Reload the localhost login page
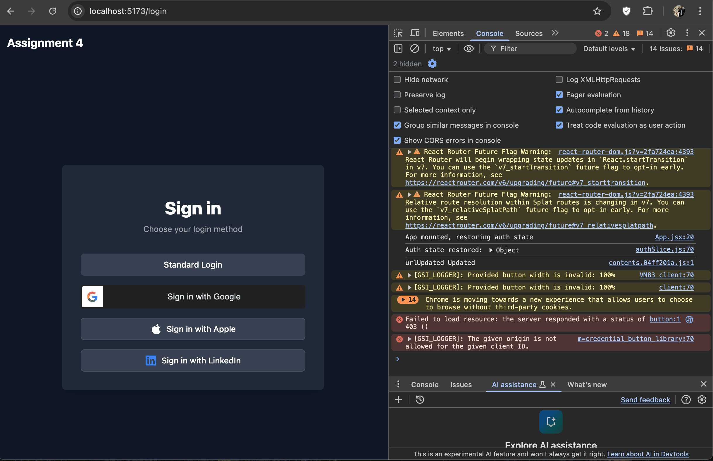Image resolution: width=713 pixels, height=461 pixels. (x=53, y=11)
